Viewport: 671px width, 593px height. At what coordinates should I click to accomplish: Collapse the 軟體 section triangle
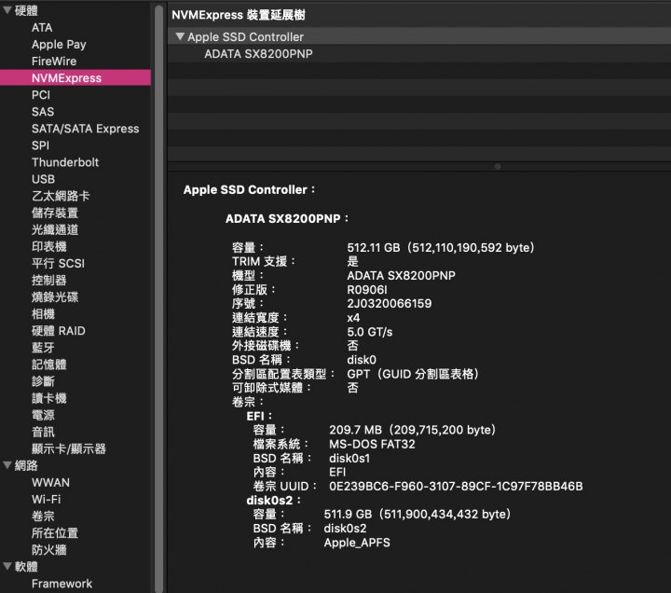coord(7,566)
